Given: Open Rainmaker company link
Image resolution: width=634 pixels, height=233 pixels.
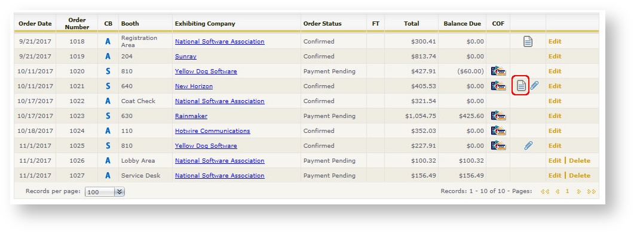Looking at the screenshot, I should [191, 116].
